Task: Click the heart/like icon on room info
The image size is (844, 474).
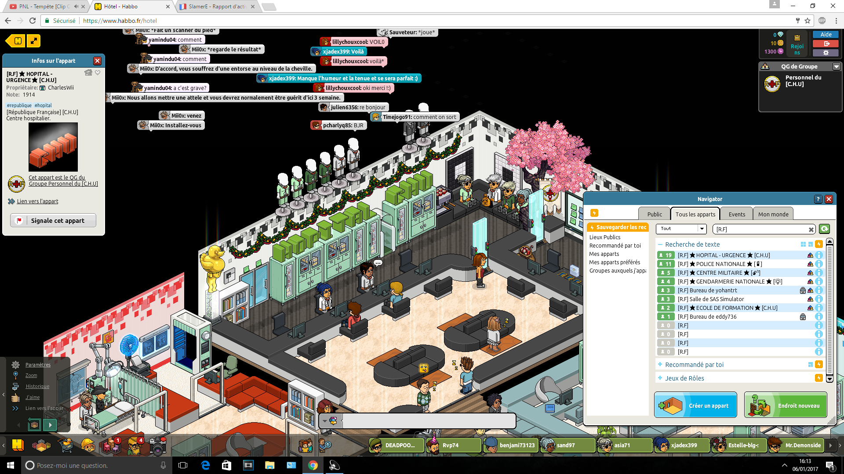Action: (x=98, y=72)
